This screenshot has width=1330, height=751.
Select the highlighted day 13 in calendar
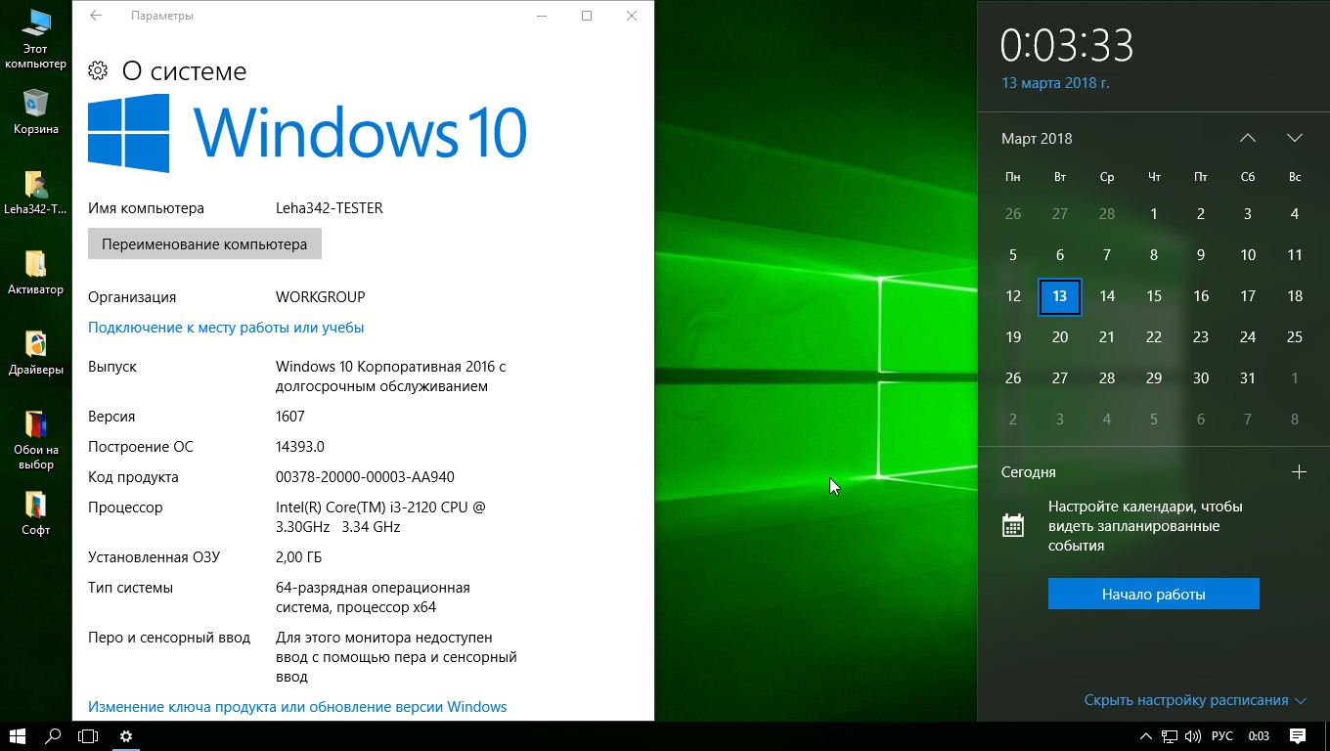click(1060, 296)
